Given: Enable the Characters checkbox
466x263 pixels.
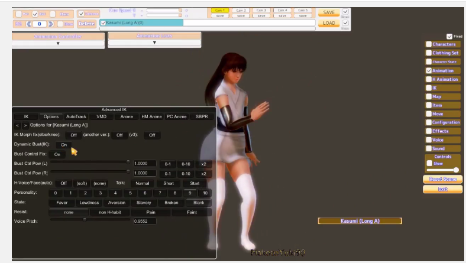Looking at the screenshot, I should pyautogui.click(x=429, y=44).
